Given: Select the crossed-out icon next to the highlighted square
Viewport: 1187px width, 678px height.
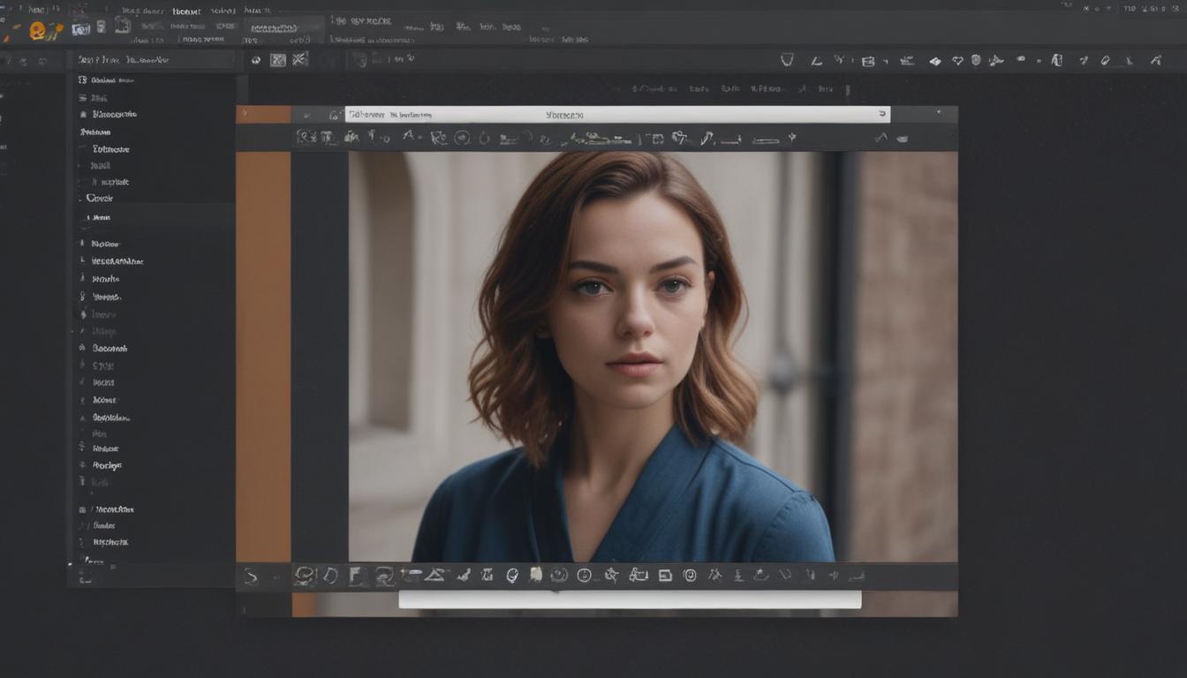Looking at the screenshot, I should pos(300,59).
